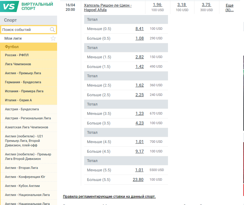Open the Мои лиги section

pyautogui.click(x=13, y=38)
